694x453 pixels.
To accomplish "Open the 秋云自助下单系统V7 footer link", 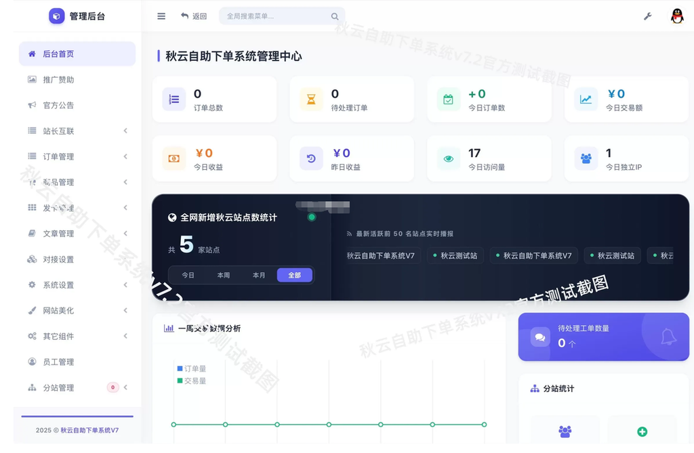I will 89,430.
